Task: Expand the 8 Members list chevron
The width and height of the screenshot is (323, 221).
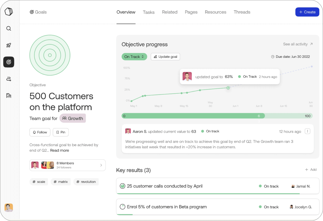Action: [x=101, y=165]
